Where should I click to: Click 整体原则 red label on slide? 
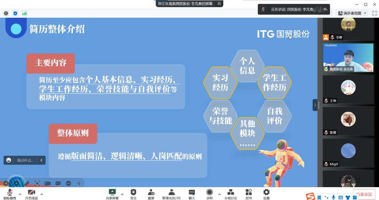[x=73, y=133]
